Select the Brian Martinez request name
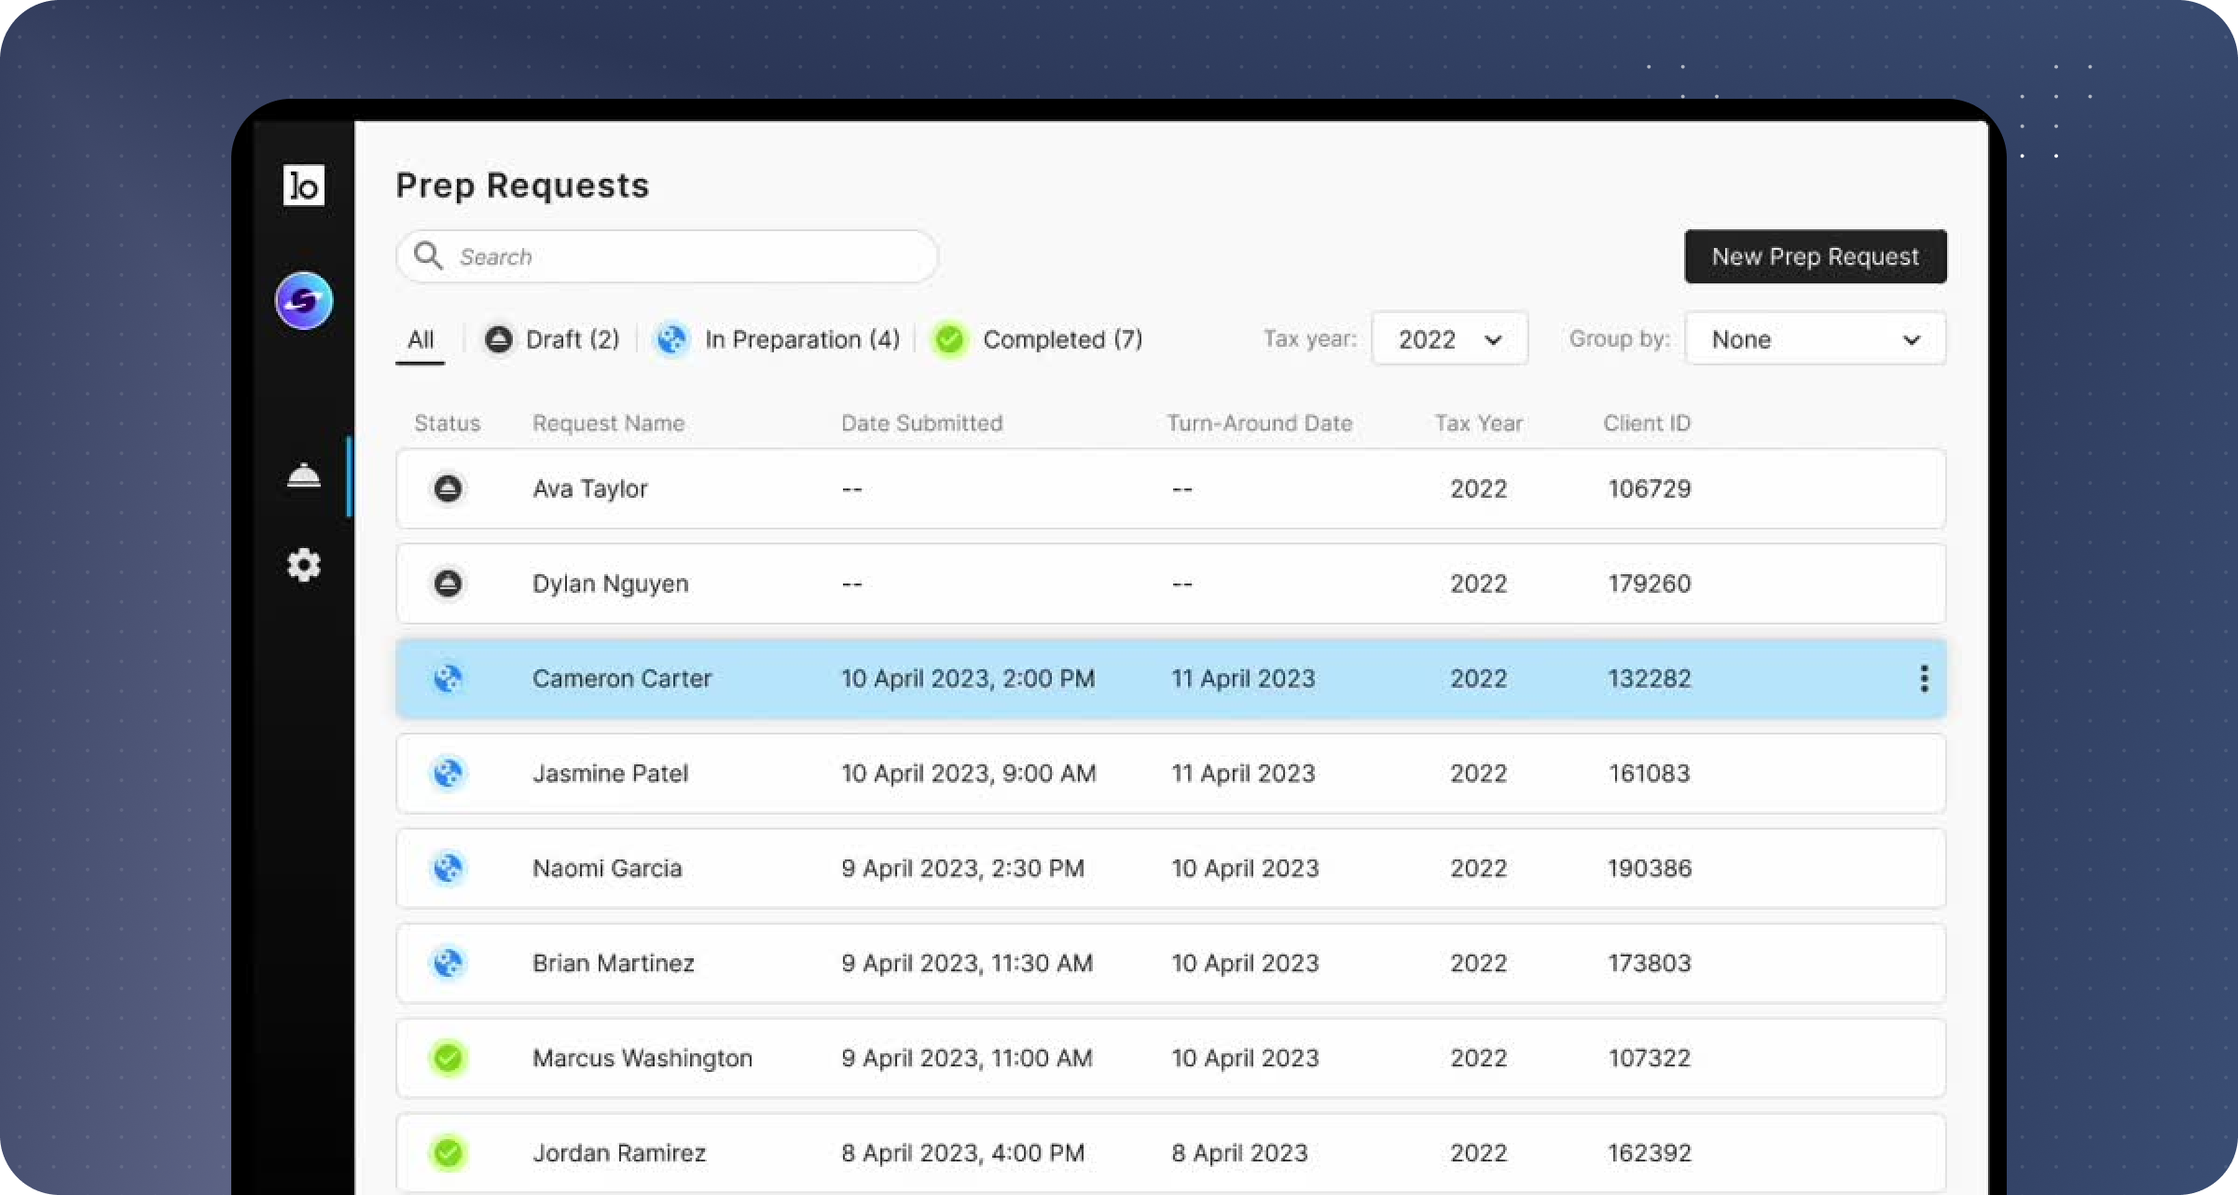2238x1195 pixels. pos(613,963)
